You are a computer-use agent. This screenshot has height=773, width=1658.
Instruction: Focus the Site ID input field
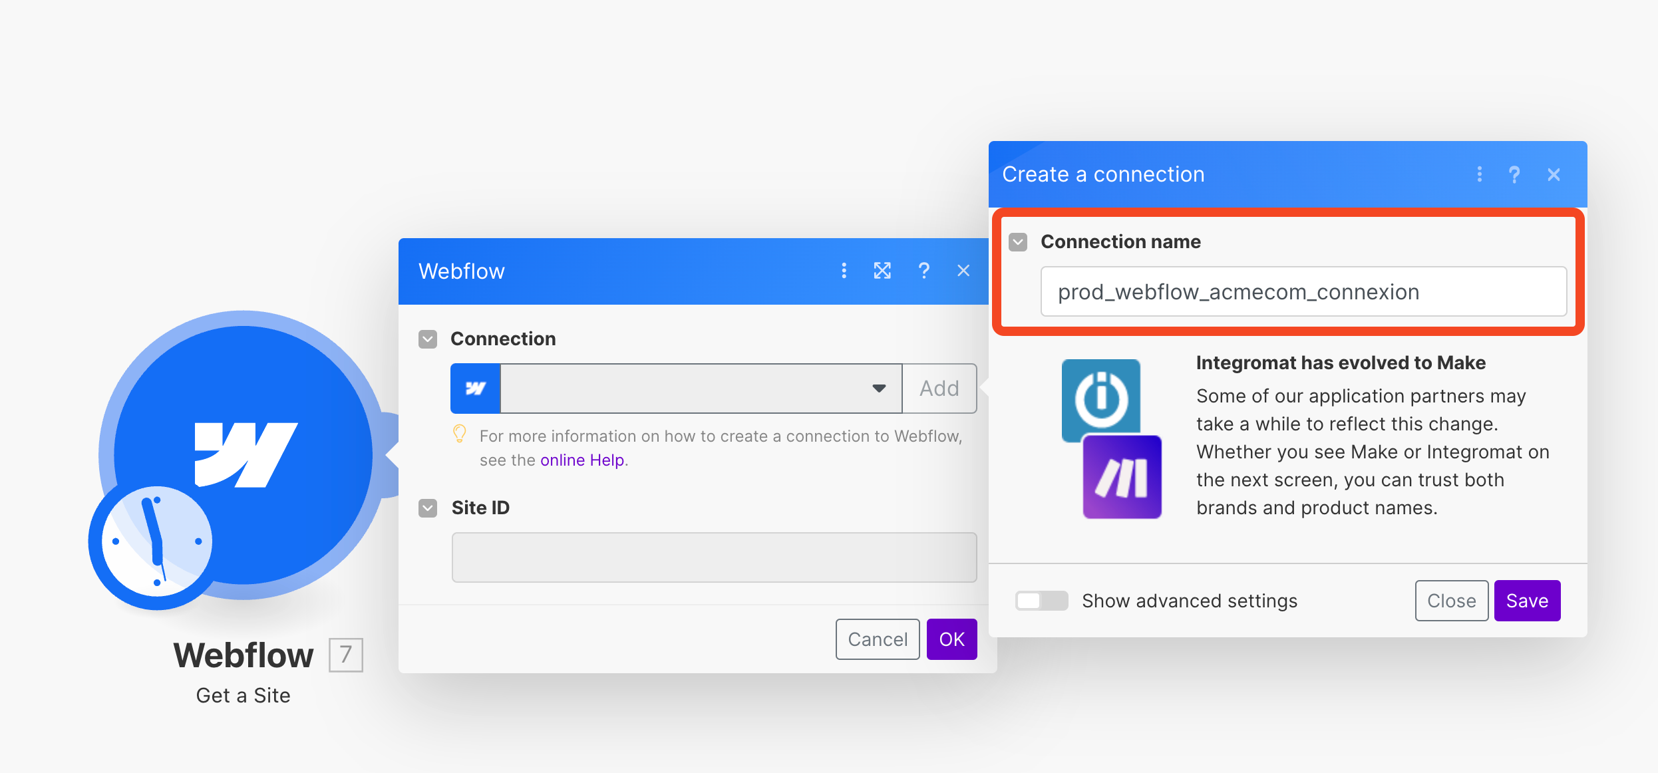click(x=714, y=557)
